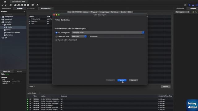Select quantity row in columns list
The image size is (198, 111).
pyautogui.click(x=41, y=21)
